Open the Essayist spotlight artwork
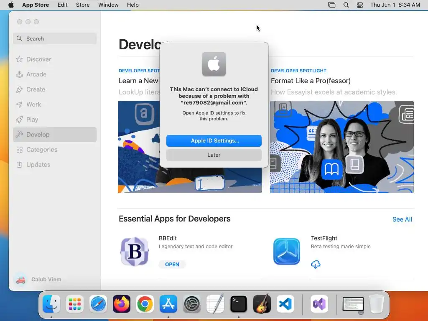Image resolution: width=428 pixels, height=321 pixels. (x=342, y=147)
